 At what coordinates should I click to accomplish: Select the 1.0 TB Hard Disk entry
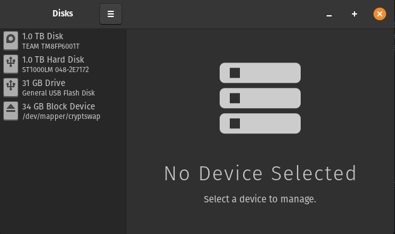click(x=63, y=64)
